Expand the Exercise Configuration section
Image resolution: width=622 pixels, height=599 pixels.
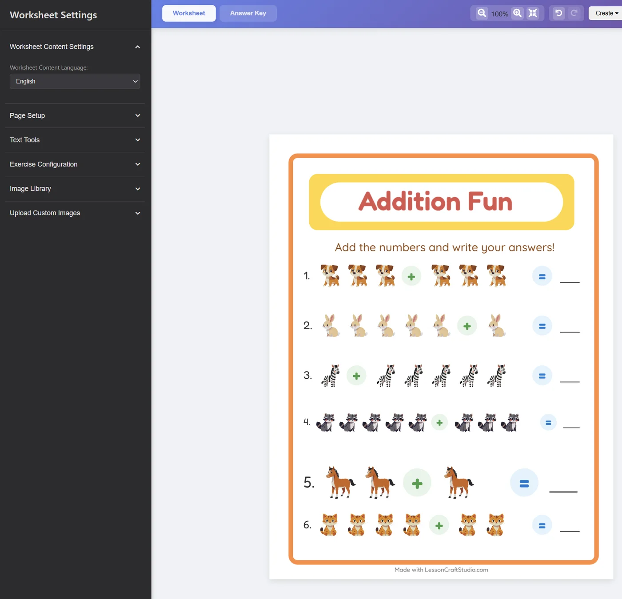tap(75, 164)
